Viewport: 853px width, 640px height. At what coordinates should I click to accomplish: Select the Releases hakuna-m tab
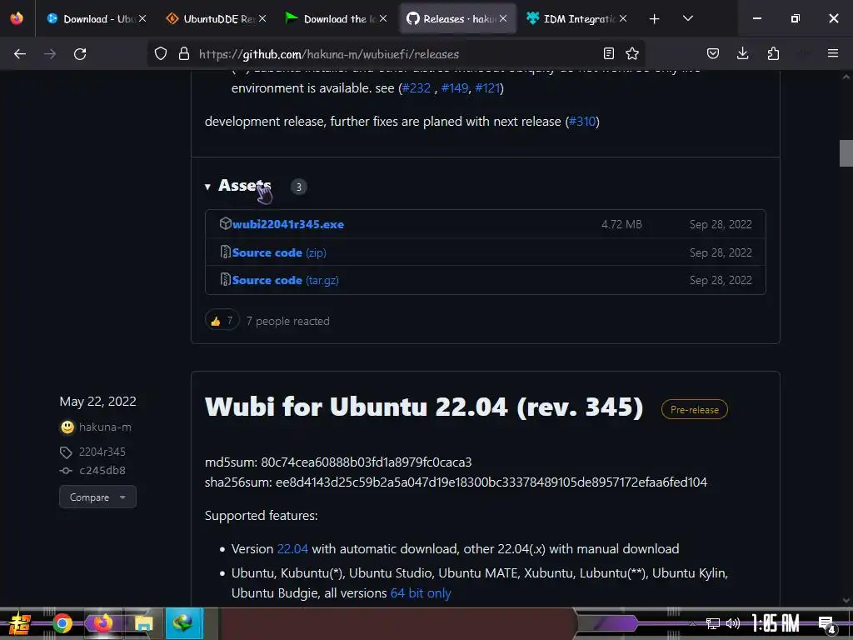pyautogui.click(x=456, y=18)
